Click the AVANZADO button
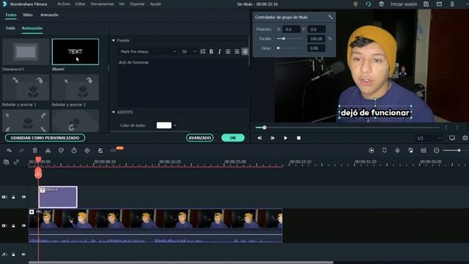Screen dimensions: 469x264 [x=200, y=138]
